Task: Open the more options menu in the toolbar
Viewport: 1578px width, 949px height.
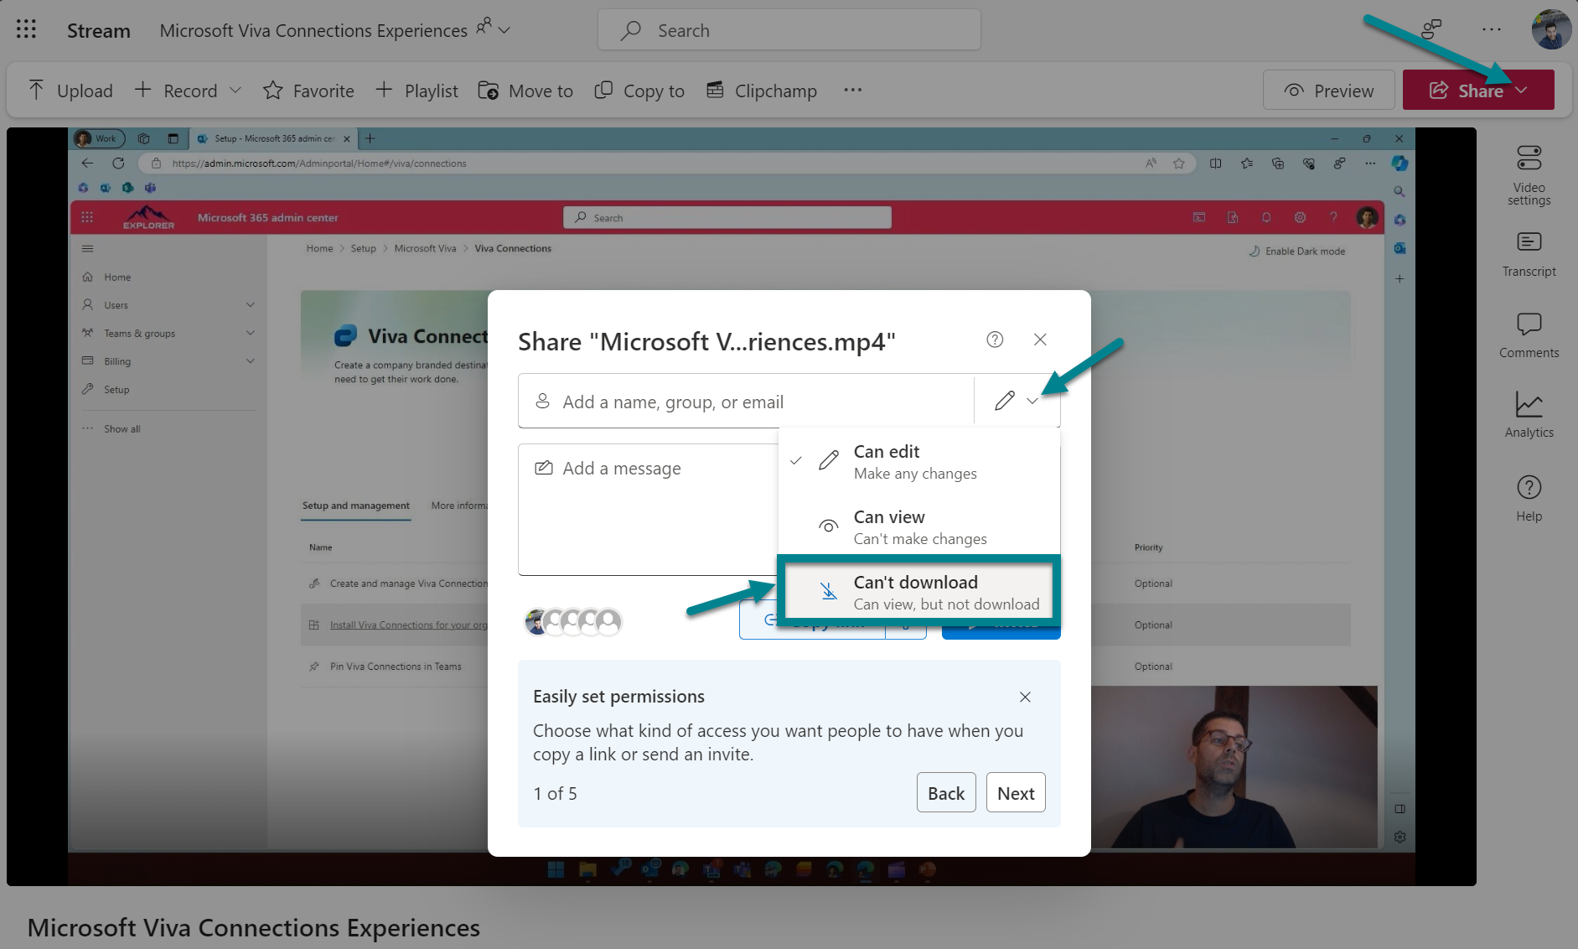Action: coord(852,90)
